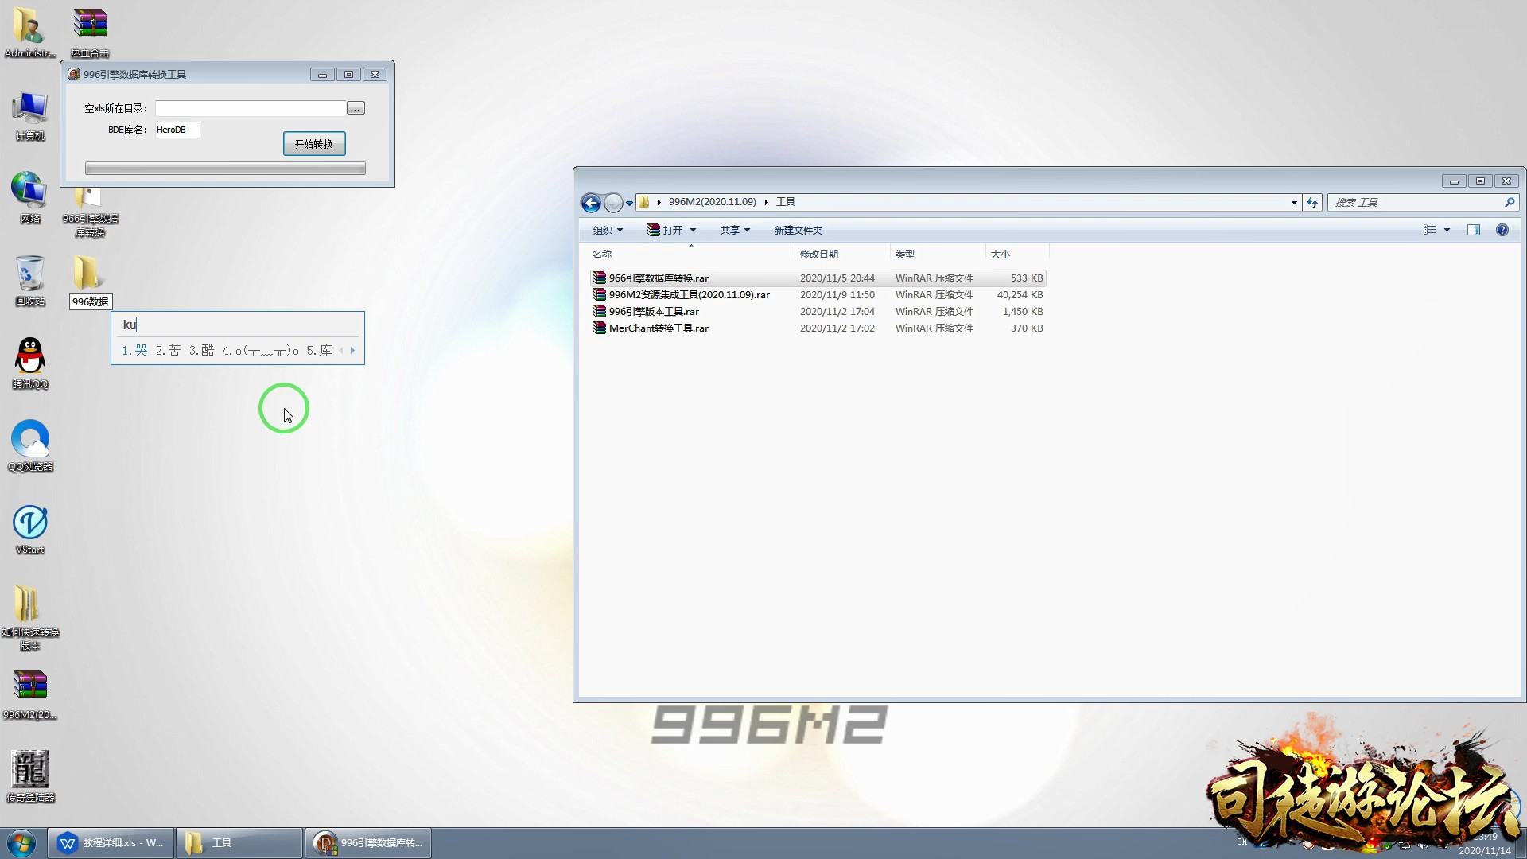
Task: Focus the 搜索 工具 search box
Action: [x=1416, y=203]
